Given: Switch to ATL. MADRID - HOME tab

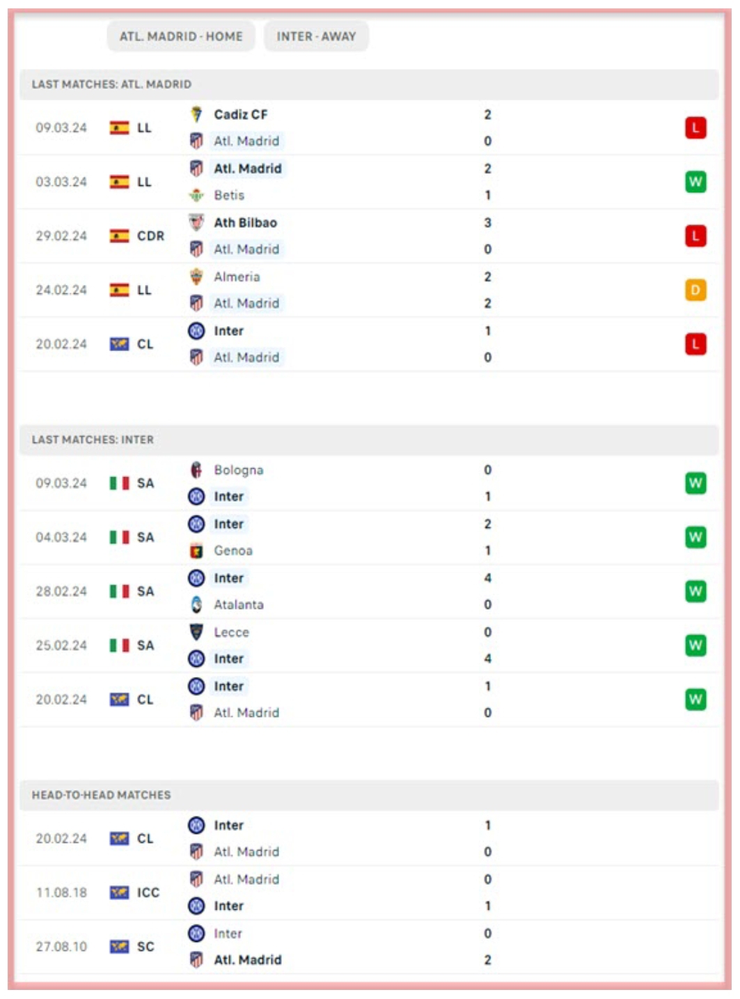Looking at the screenshot, I should click(181, 36).
